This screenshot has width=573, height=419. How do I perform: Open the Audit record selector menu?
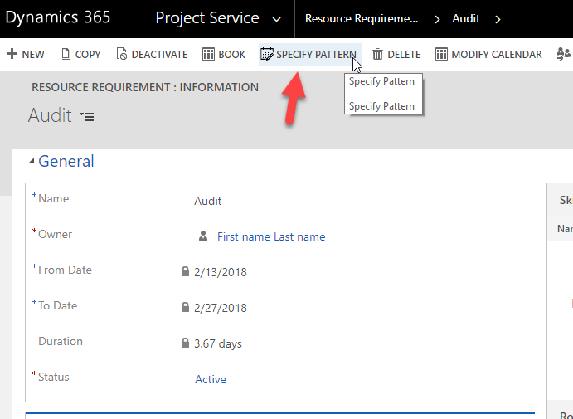pos(87,117)
